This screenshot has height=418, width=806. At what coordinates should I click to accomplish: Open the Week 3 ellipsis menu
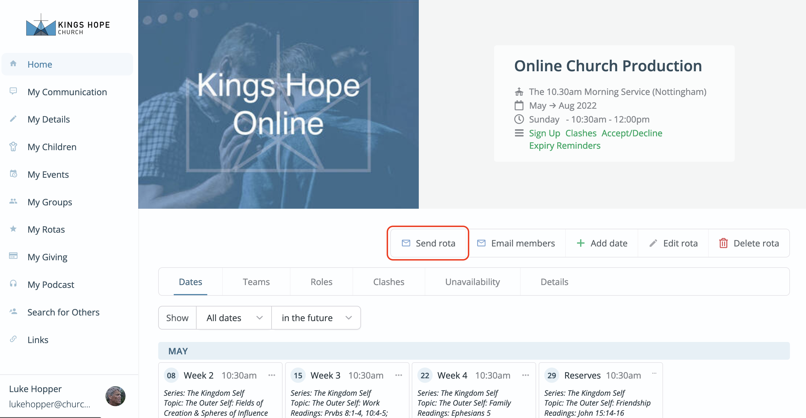(398, 375)
